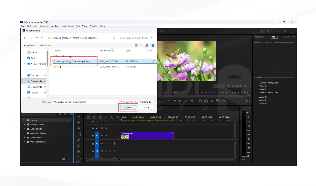Select the Rectangle tool in the tools panel
The height and width of the screenshot is (186, 316).
click(x=79, y=145)
